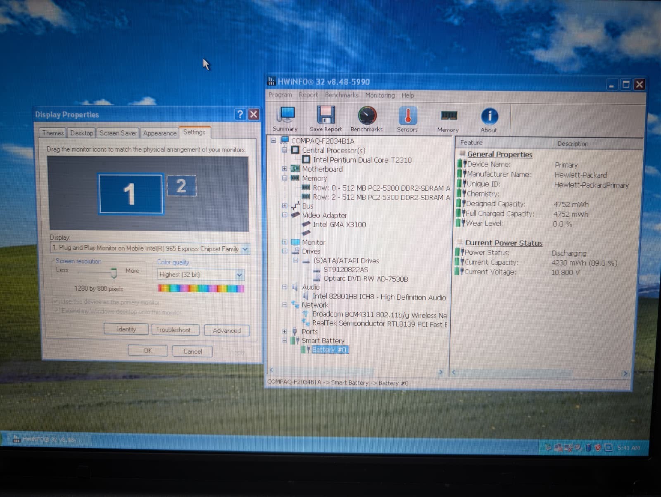Select the Memory node icon in tree

295,178
